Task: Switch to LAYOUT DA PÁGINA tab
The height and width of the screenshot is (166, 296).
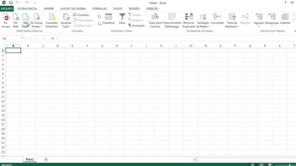Action: [x=73, y=9]
